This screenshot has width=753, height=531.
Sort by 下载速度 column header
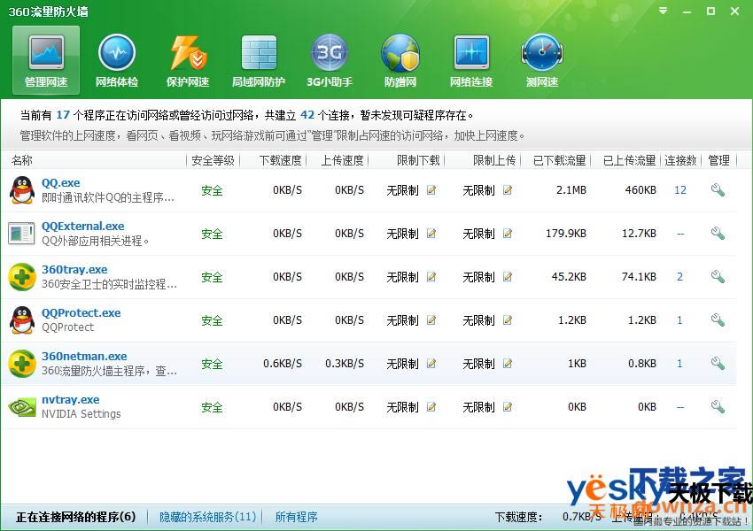point(280,160)
